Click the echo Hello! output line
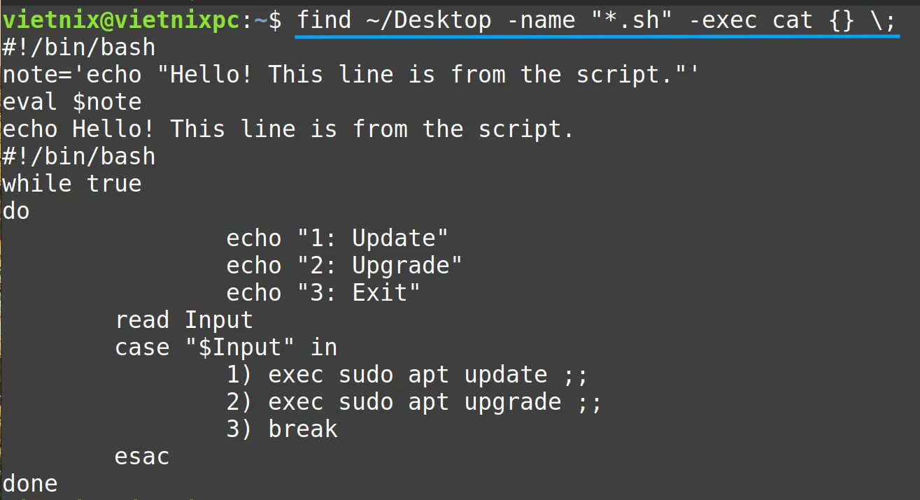This screenshot has height=500, width=920. 288,129
